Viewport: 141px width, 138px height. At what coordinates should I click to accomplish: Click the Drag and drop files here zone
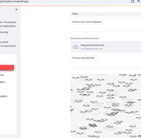106,47
